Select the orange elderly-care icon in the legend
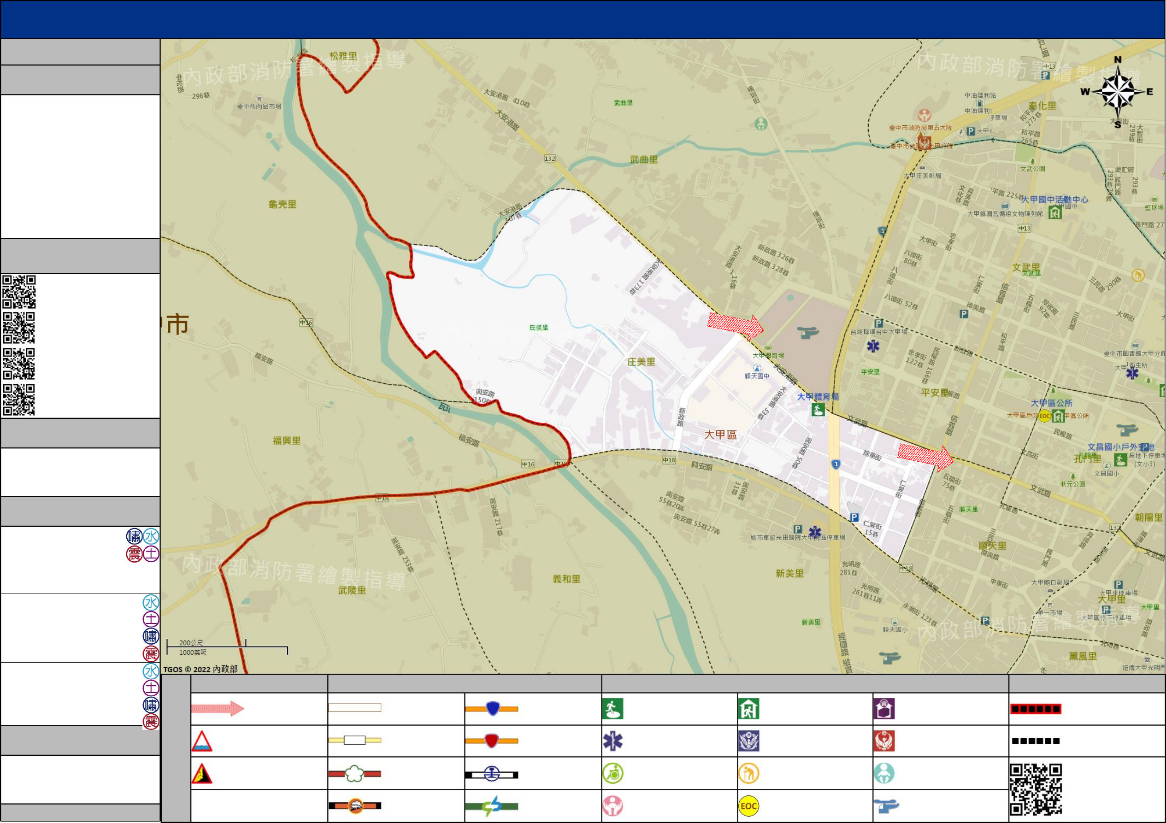The height and width of the screenshot is (823, 1166). point(748,774)
